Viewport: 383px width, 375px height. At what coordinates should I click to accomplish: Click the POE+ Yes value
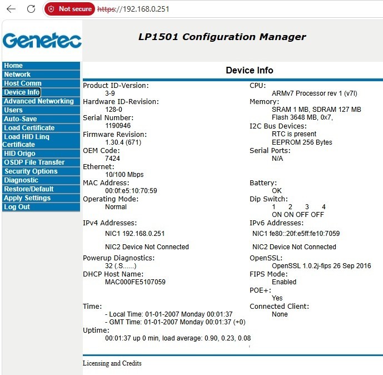[x=277, y=298]
